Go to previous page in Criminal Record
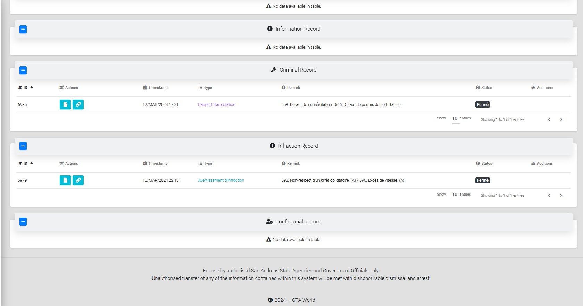This screenshot has height=306, width=583. tap(549, 119)
